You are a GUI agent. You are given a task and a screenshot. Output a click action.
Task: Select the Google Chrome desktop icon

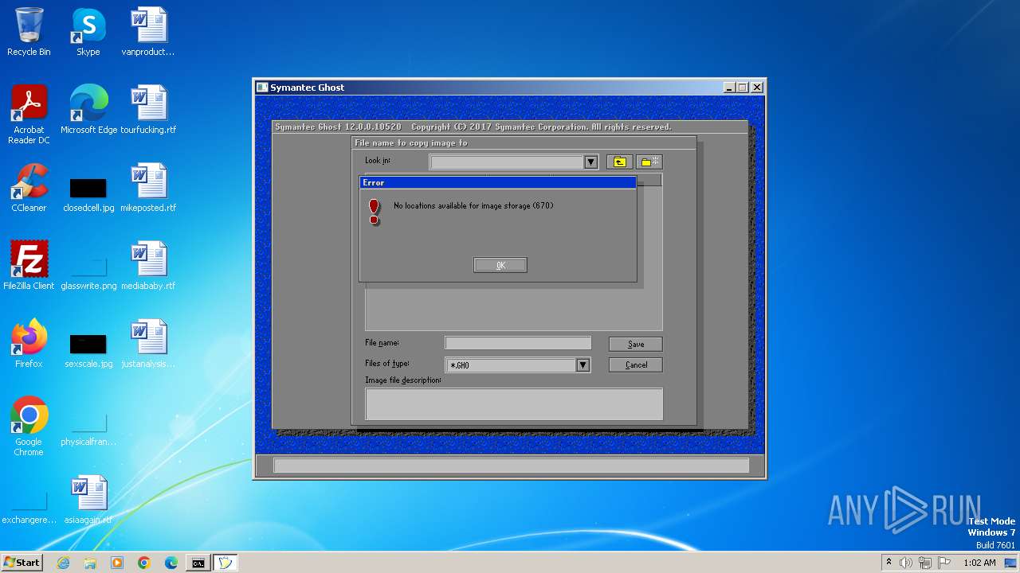29,427
